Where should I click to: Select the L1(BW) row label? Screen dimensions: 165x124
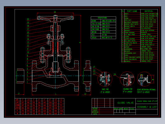coord(17,105)
